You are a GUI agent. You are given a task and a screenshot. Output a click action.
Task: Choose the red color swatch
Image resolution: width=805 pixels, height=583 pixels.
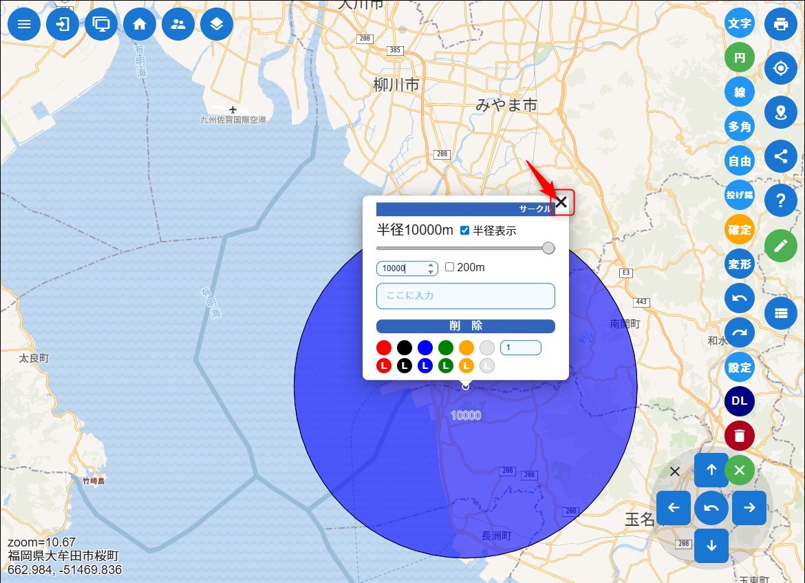pyautogui.click(x=384, y=348)
